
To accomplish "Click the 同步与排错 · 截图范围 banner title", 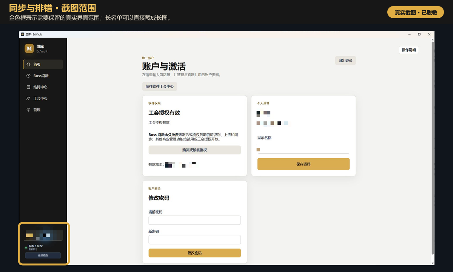I will point(52,8).
